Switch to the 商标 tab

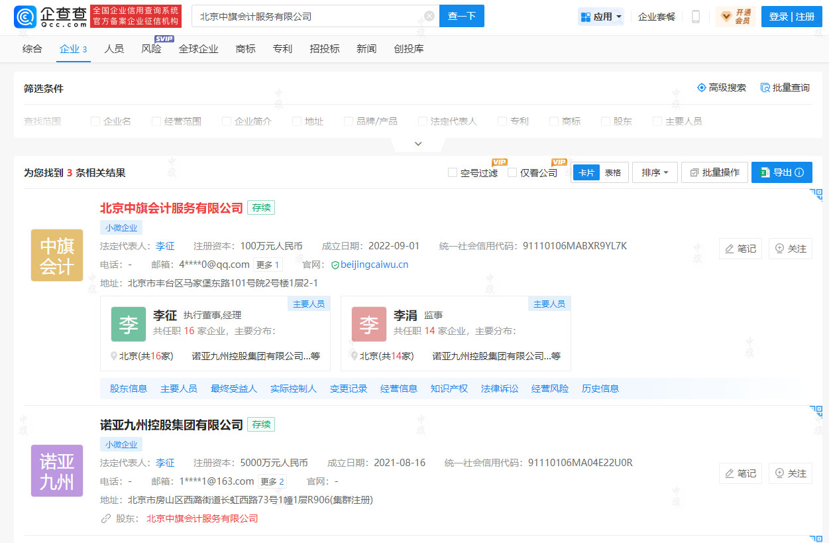(x=245, y=48)
